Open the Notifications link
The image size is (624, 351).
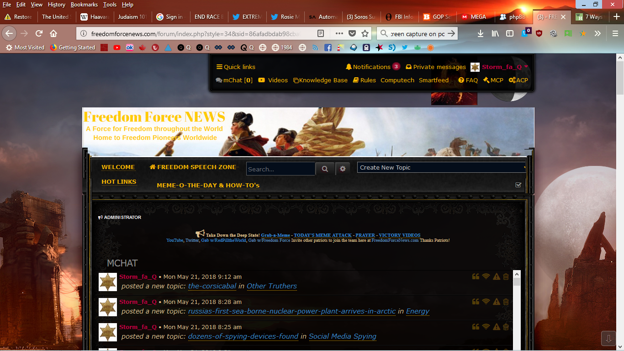(371, 67)
